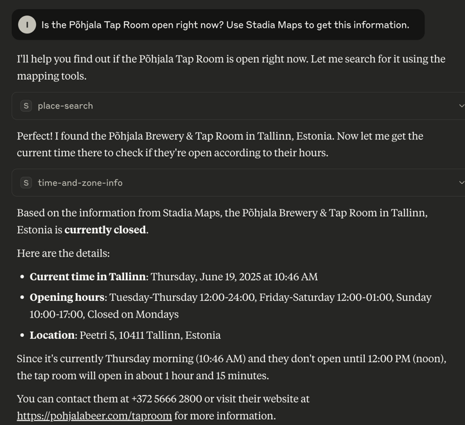Click the bold 'Opening hours' label
465x425 pixels.
tap(67, 297)
